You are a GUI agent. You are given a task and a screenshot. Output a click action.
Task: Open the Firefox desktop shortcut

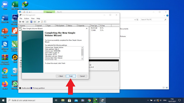5,85
